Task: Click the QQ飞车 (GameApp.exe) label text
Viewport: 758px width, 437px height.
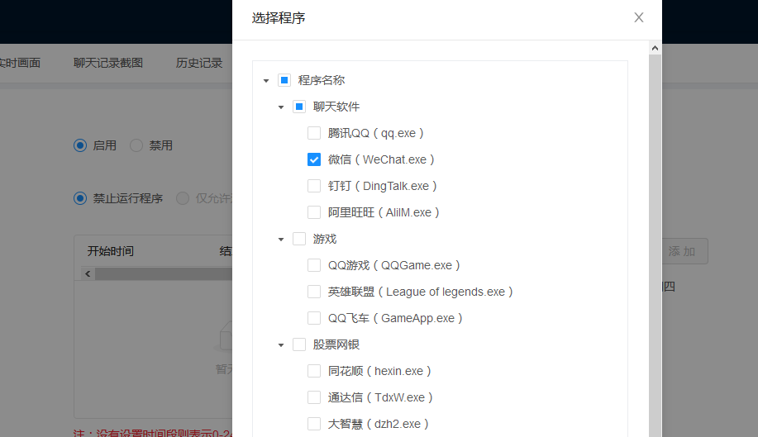Action: [x=395, y=318]
